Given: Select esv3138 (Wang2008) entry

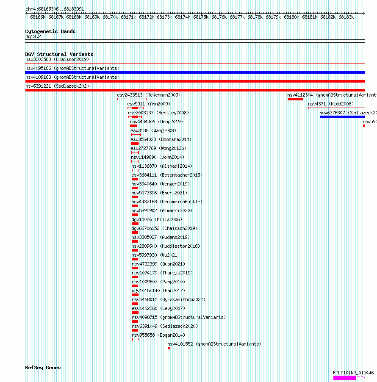Looking at the screenshot, I should tap(153, 130).
